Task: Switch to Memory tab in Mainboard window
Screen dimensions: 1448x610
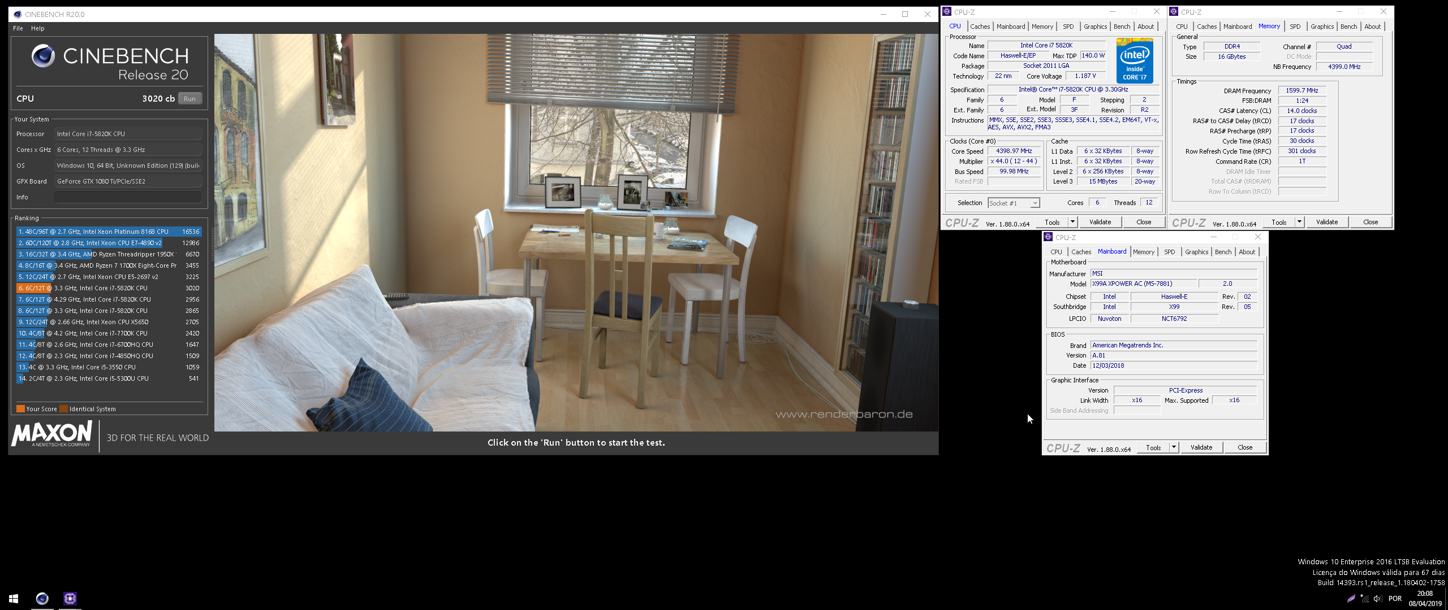Action: tap(1143, 252)
